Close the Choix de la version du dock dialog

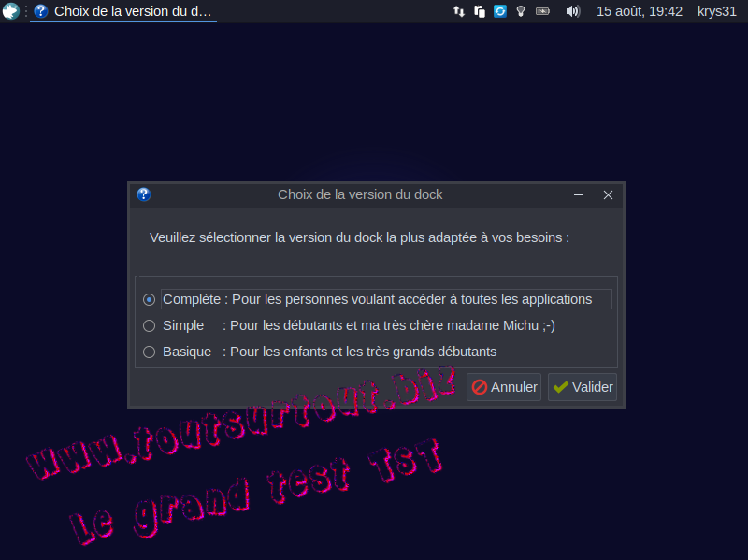coord(608,194)
